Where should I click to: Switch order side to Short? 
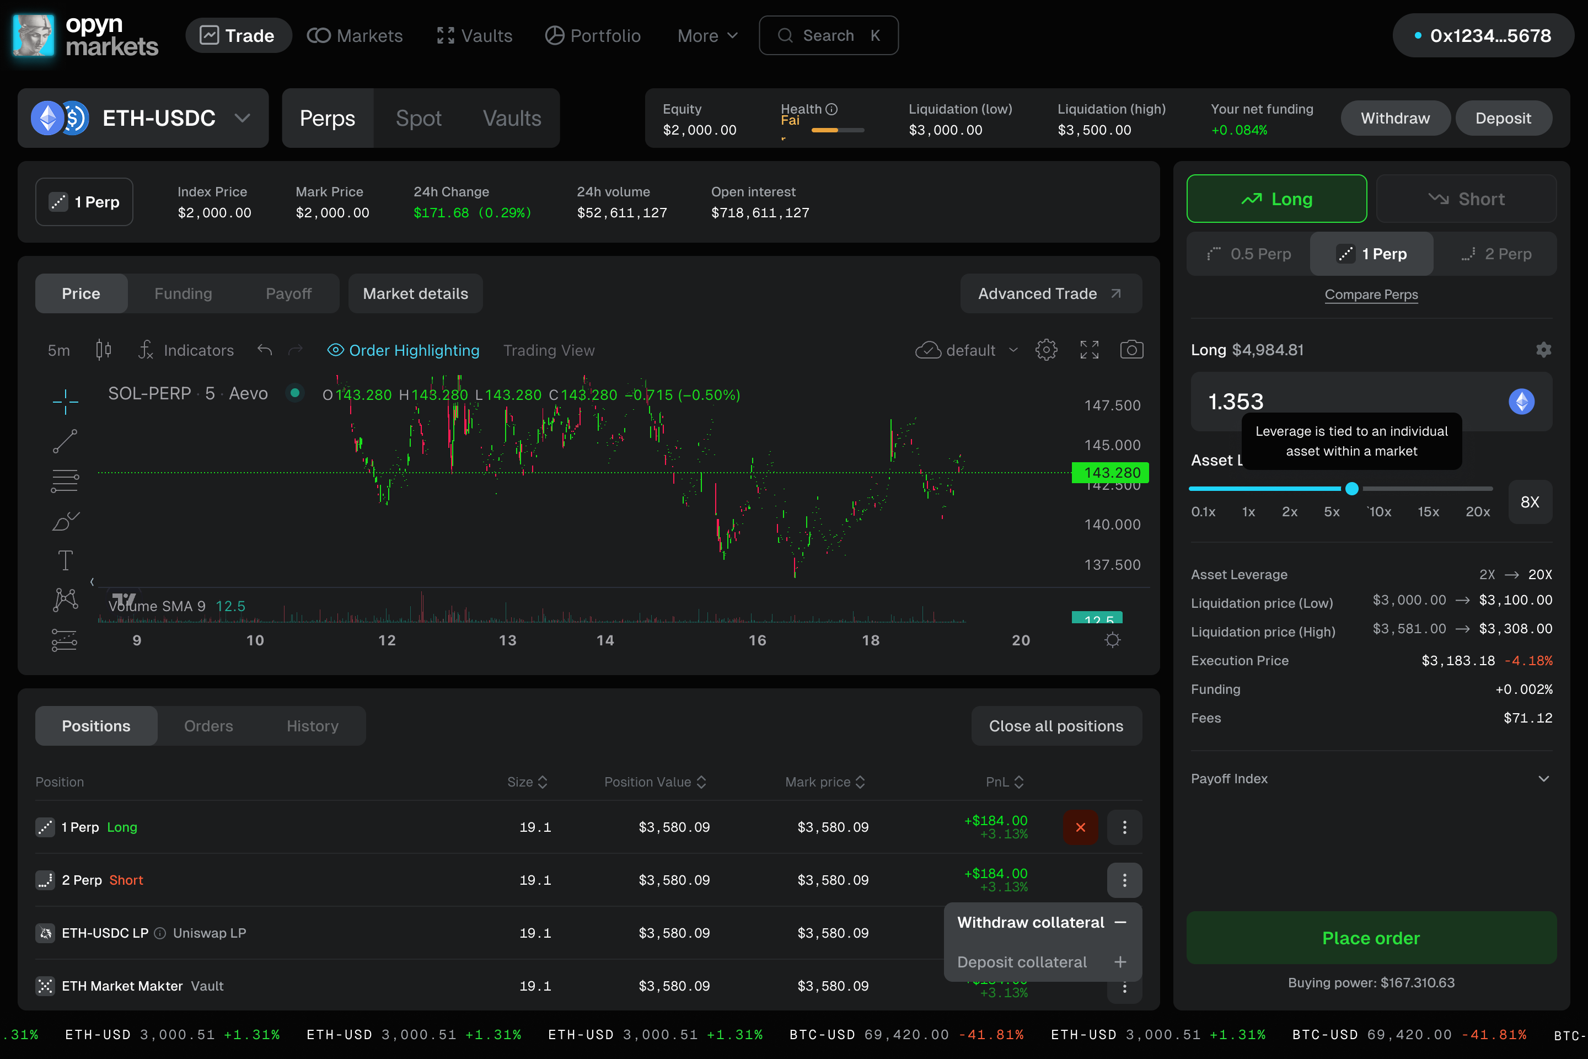click(1467, 199)
